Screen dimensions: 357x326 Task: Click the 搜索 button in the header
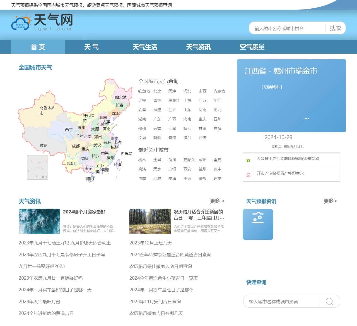click(x=335, y=28)
